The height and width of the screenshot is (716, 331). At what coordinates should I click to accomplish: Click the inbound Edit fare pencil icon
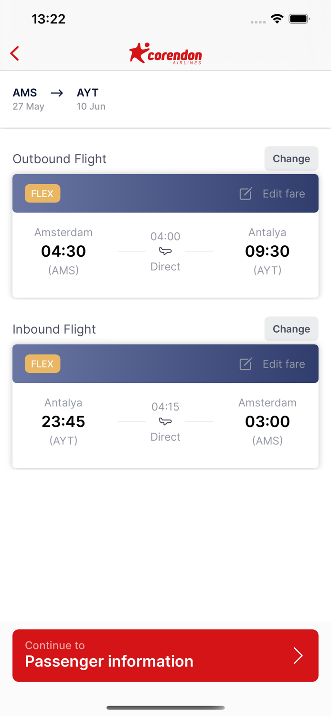[246, 364]
